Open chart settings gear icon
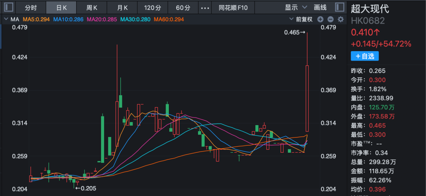This screenshot has width=426, height=196. (341, 19)
